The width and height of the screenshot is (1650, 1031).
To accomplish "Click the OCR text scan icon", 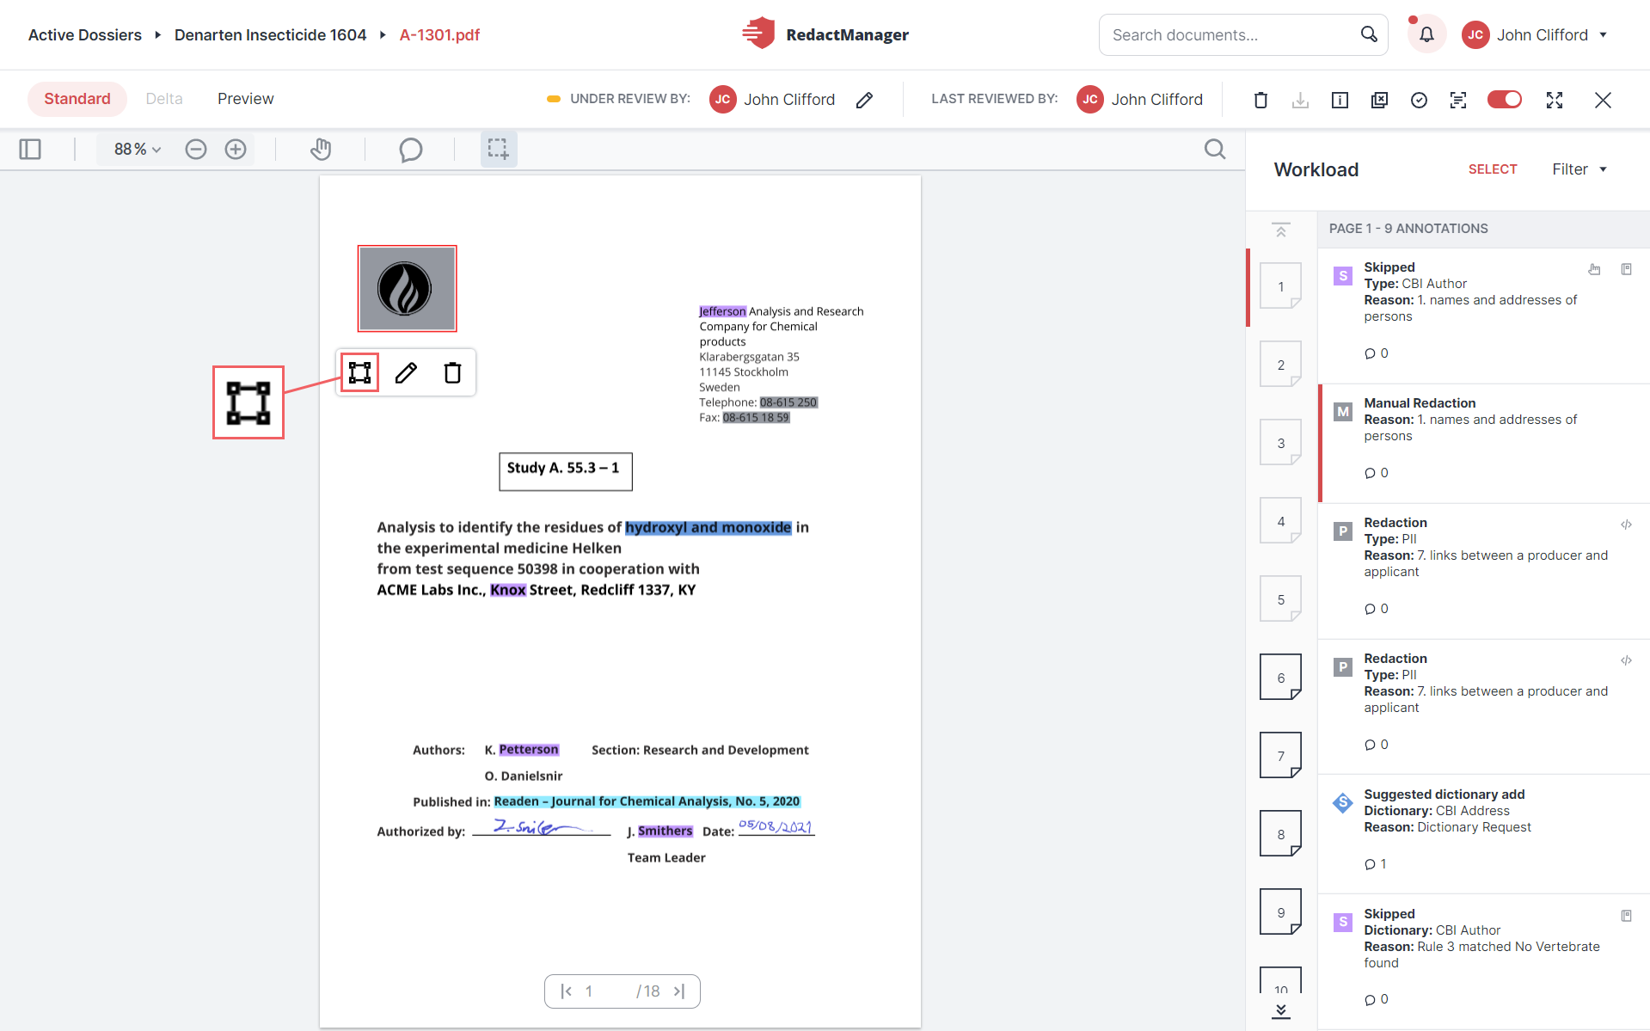I will (1458, 100).
